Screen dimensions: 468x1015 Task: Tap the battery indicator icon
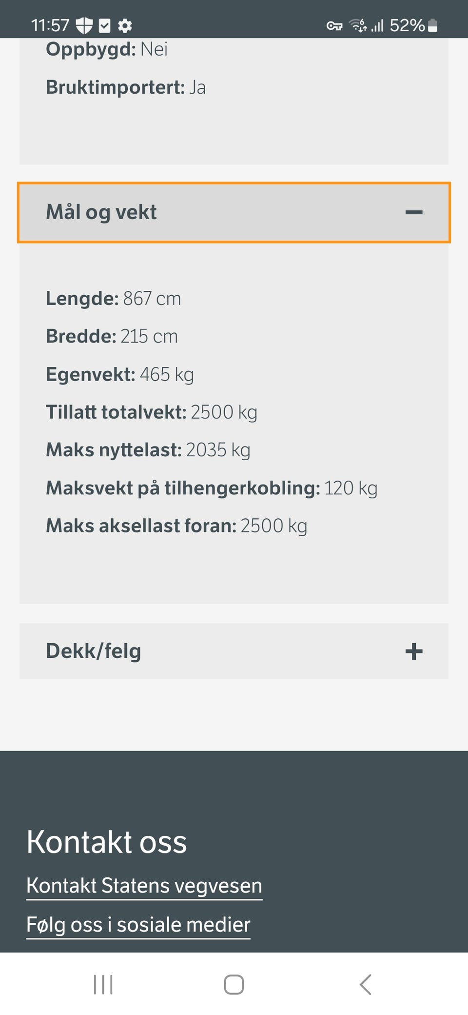433,25
